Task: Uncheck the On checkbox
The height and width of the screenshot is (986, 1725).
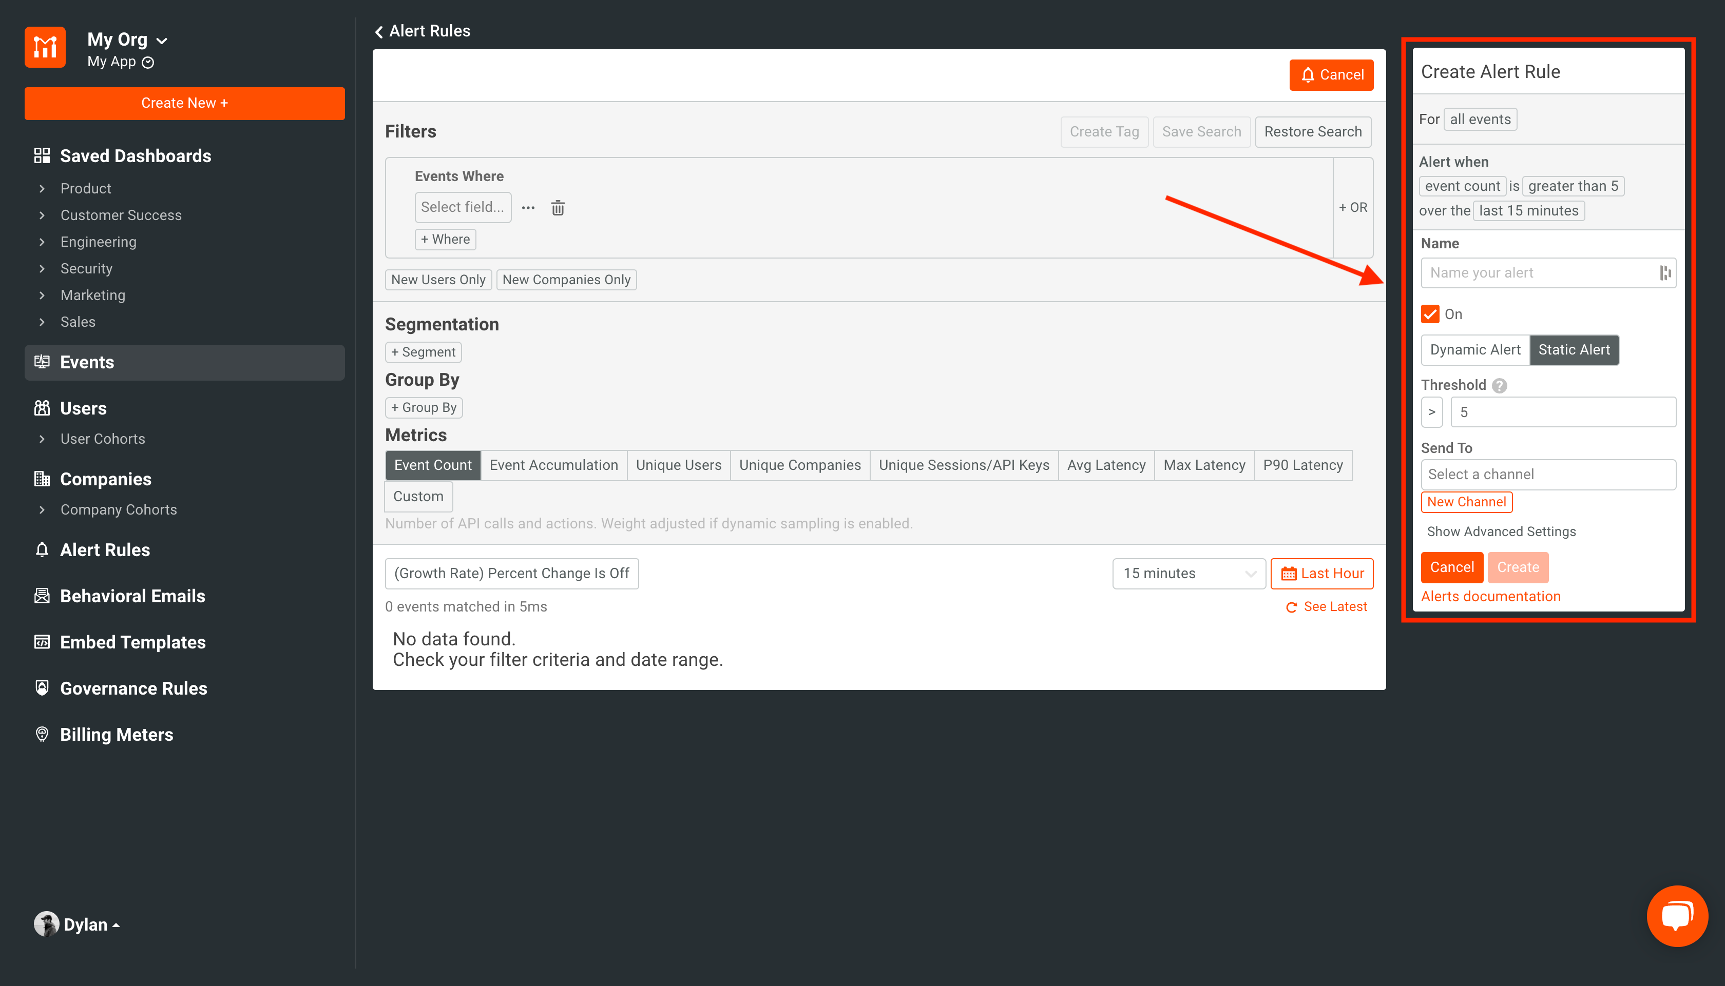Action: [x=1430, y=314]
